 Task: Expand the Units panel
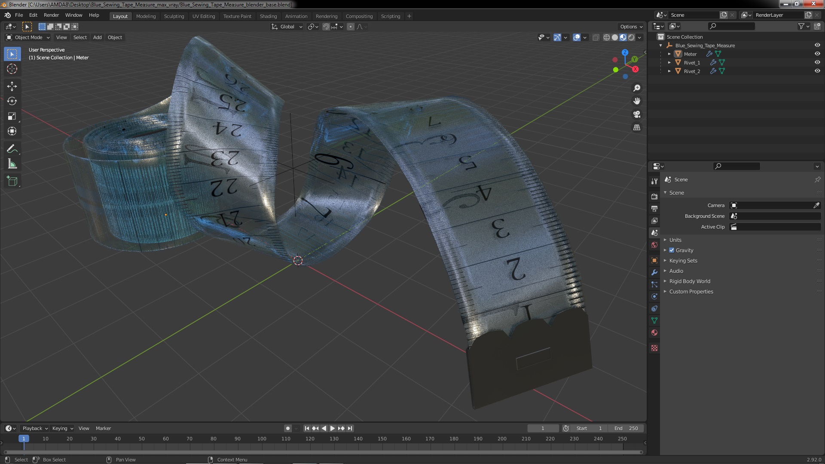[x=675, y=240]
